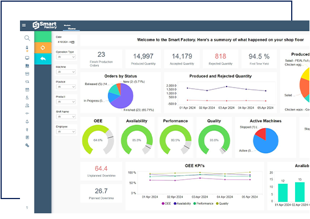Open the hamburger menu in header
The height and width of the screenshot is (219, 310).
pos(24,25)
